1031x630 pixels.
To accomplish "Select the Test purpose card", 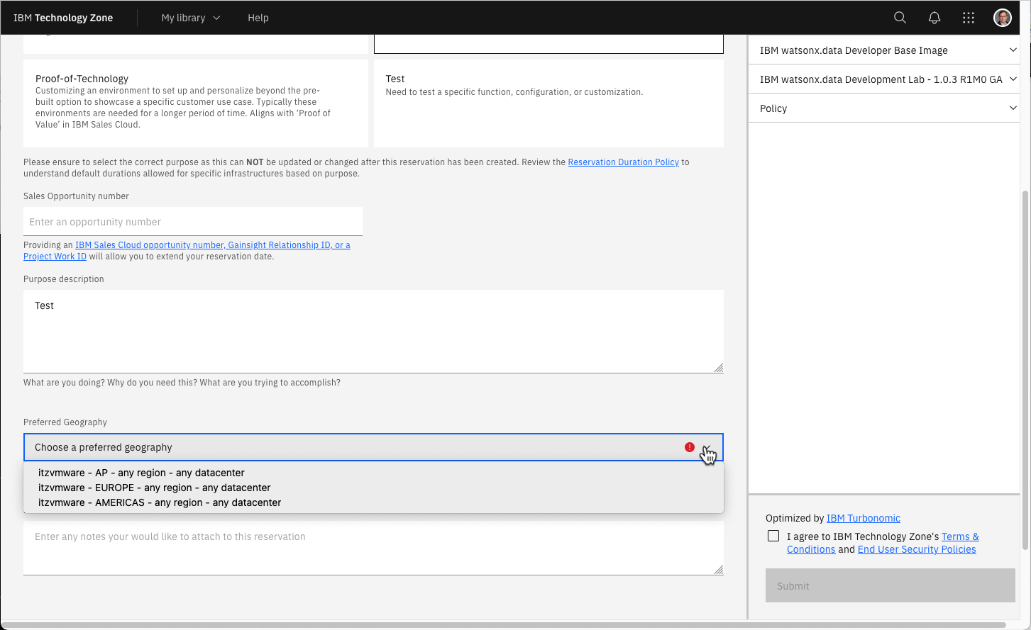I will [x=548, y=103].
